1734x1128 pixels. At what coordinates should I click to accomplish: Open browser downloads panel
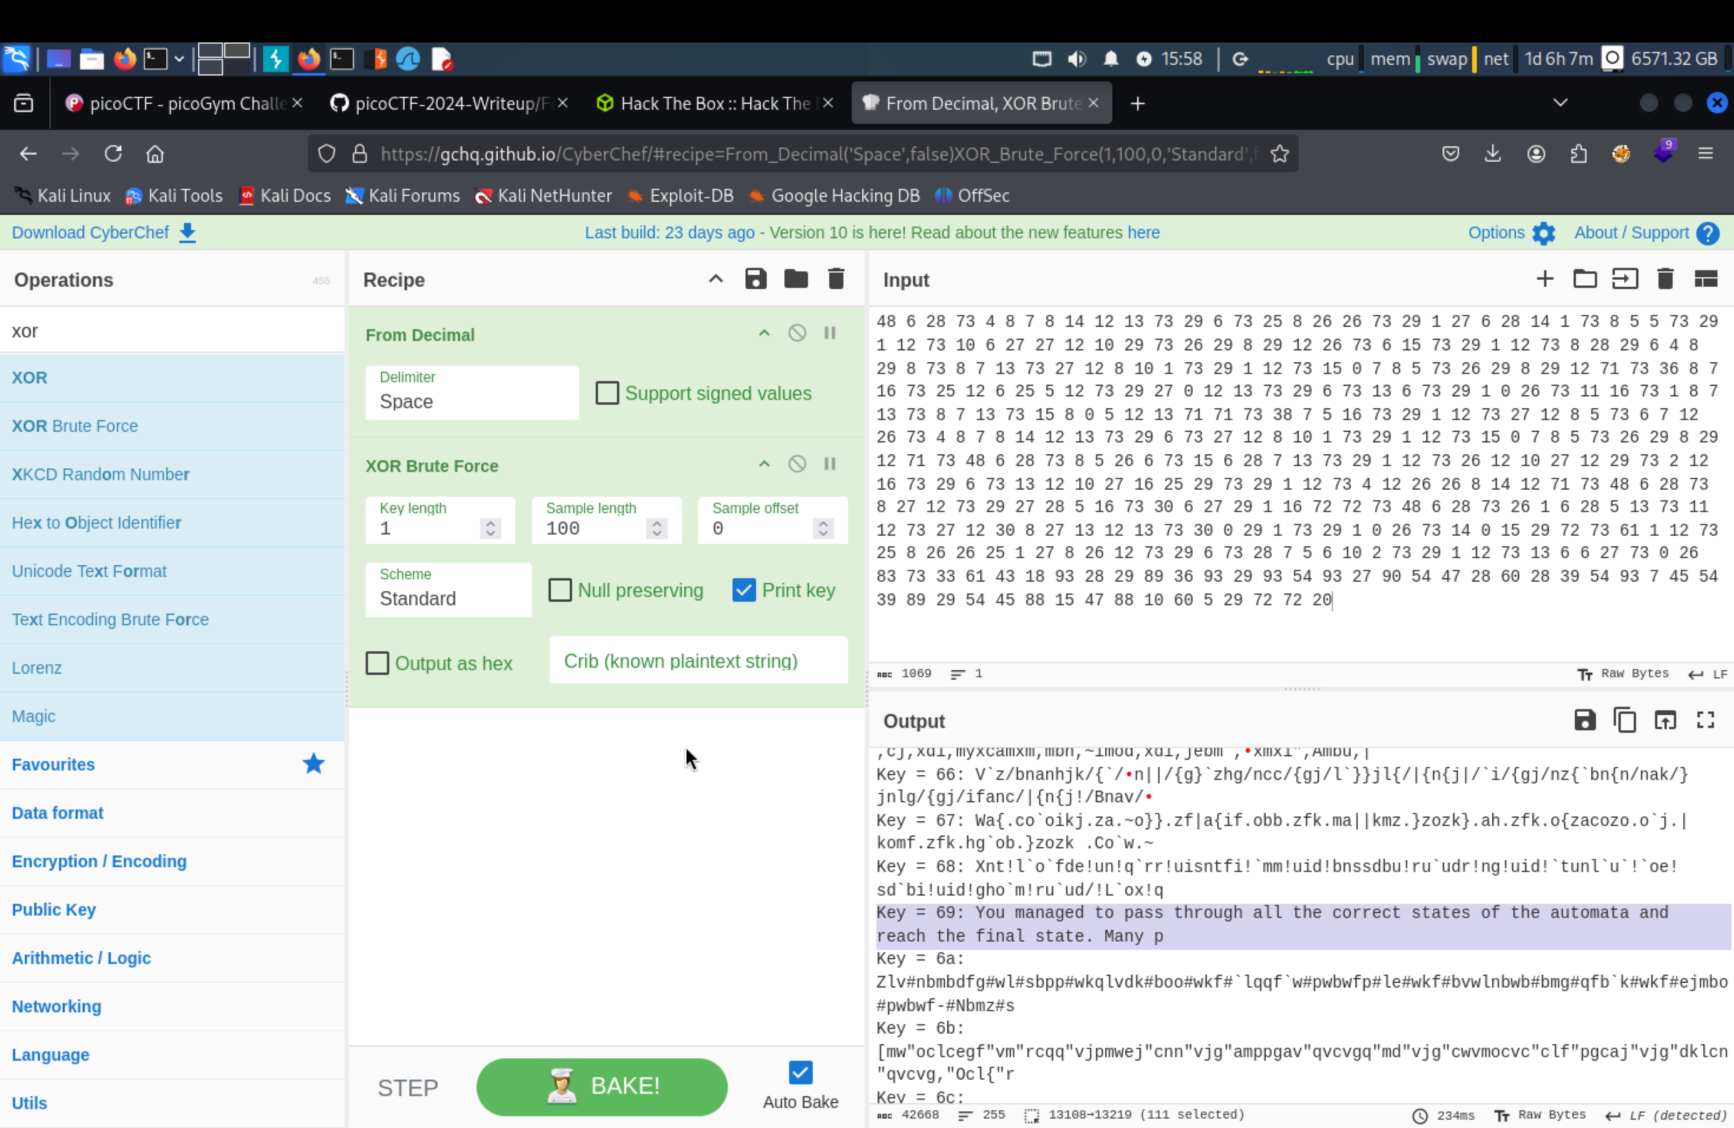point(1493,154)
